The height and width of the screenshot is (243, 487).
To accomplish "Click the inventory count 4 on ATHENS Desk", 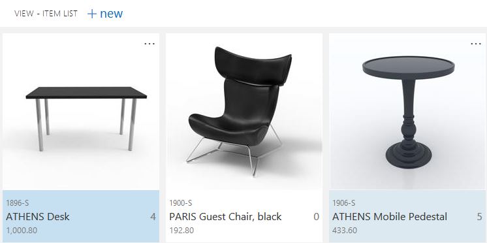I will point(153,217).
